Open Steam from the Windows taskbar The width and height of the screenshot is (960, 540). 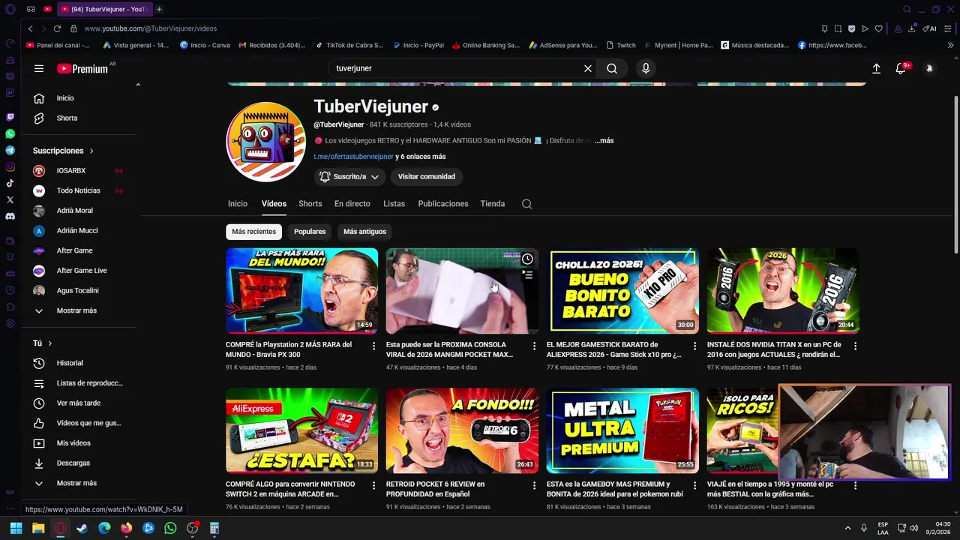(x=82, y=529)
